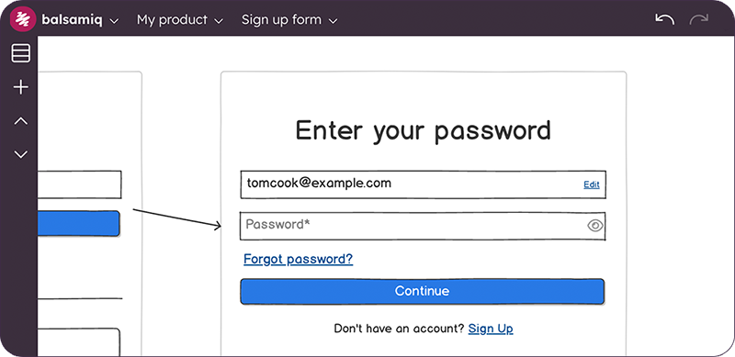The height and width of the screenshot is (357, 735).
Task: Open the wireframes list panel icon
Action: 20,53
